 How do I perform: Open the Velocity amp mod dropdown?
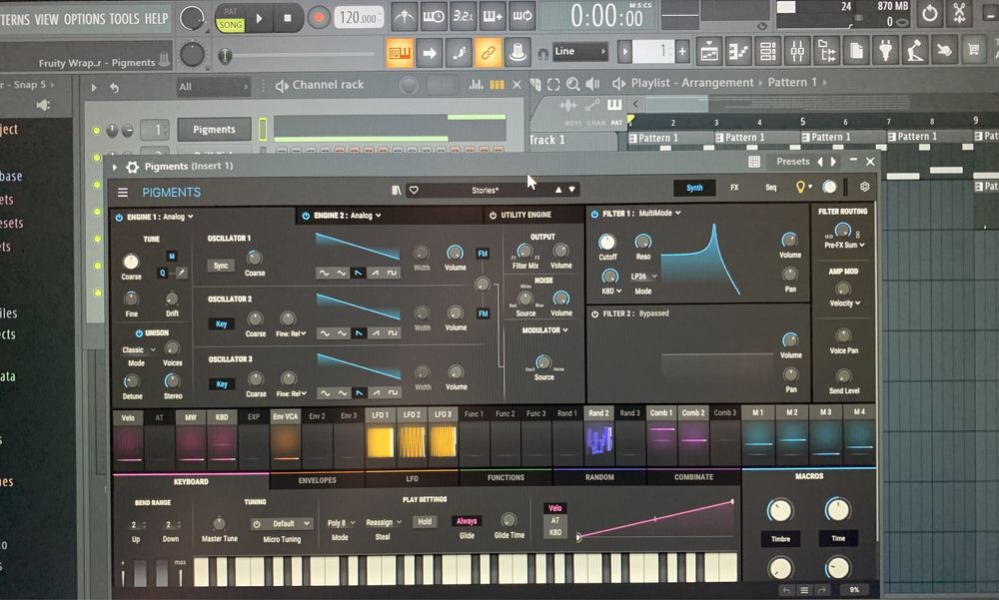pos(845,303)
